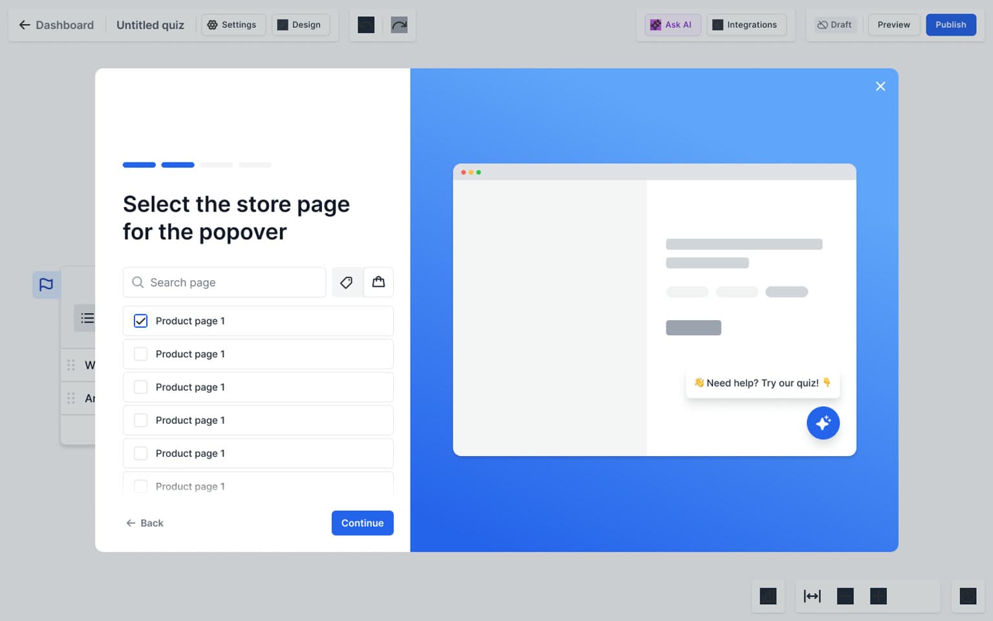Rename the Untitled quiz title
Image resolution: width=993 pixels, height=621 pixels.
click(x=150, y=25)
